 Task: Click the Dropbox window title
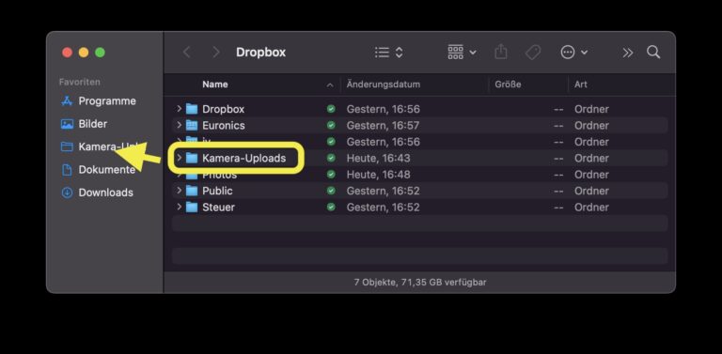coord(260,53)
